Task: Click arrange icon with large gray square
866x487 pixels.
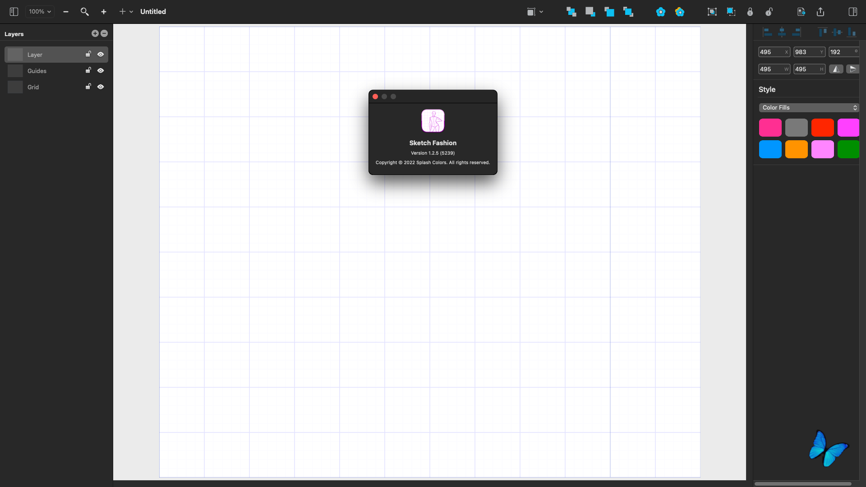Action: pos(590,12)
